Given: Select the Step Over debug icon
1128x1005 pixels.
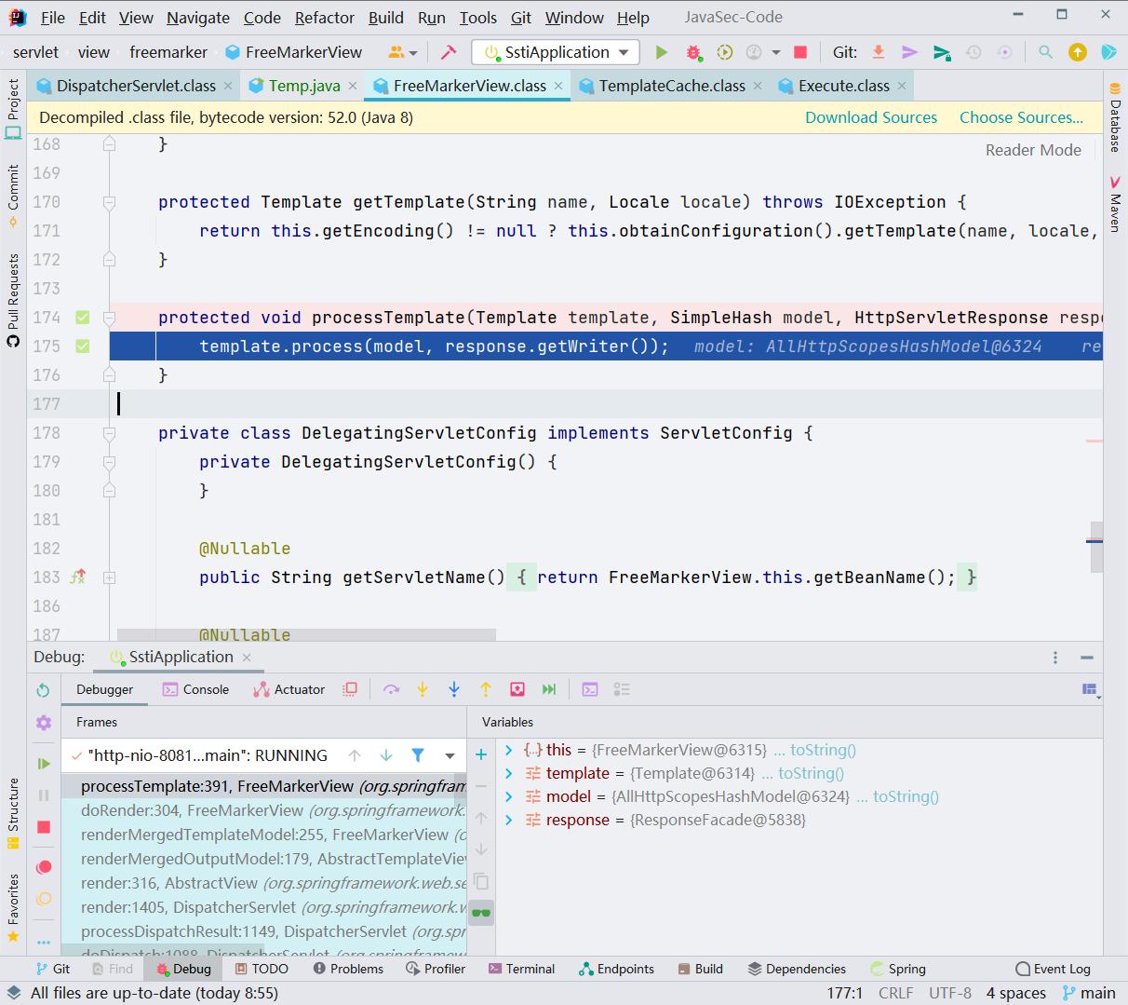Looking at the screenshot, I should [x=392, y=689].
